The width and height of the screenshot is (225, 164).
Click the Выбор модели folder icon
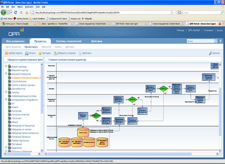7,53
